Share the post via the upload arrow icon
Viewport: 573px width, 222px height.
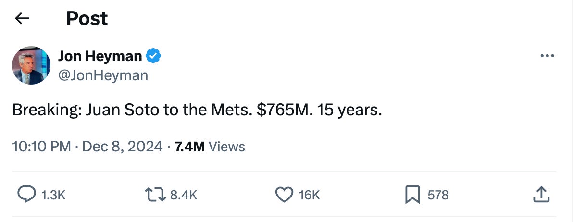click(x=541, y=195)
